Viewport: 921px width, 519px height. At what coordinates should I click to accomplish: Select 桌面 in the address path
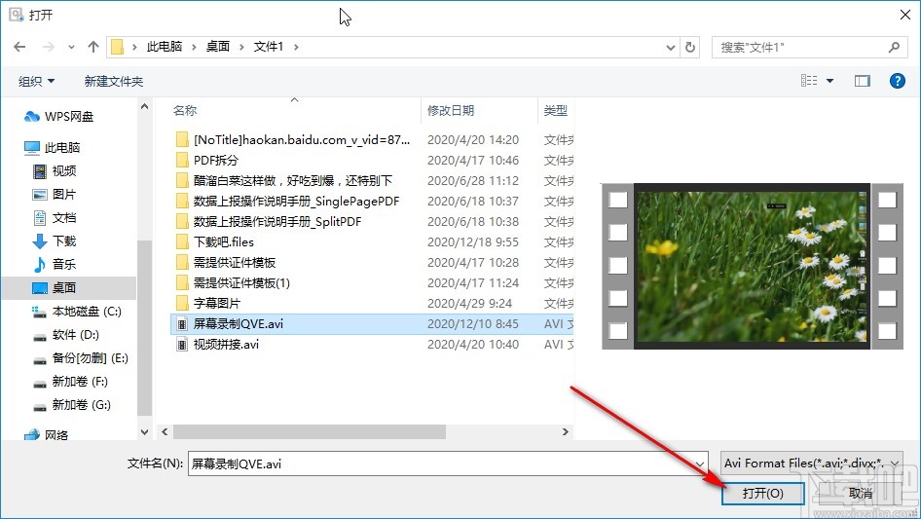click(217, 47)
